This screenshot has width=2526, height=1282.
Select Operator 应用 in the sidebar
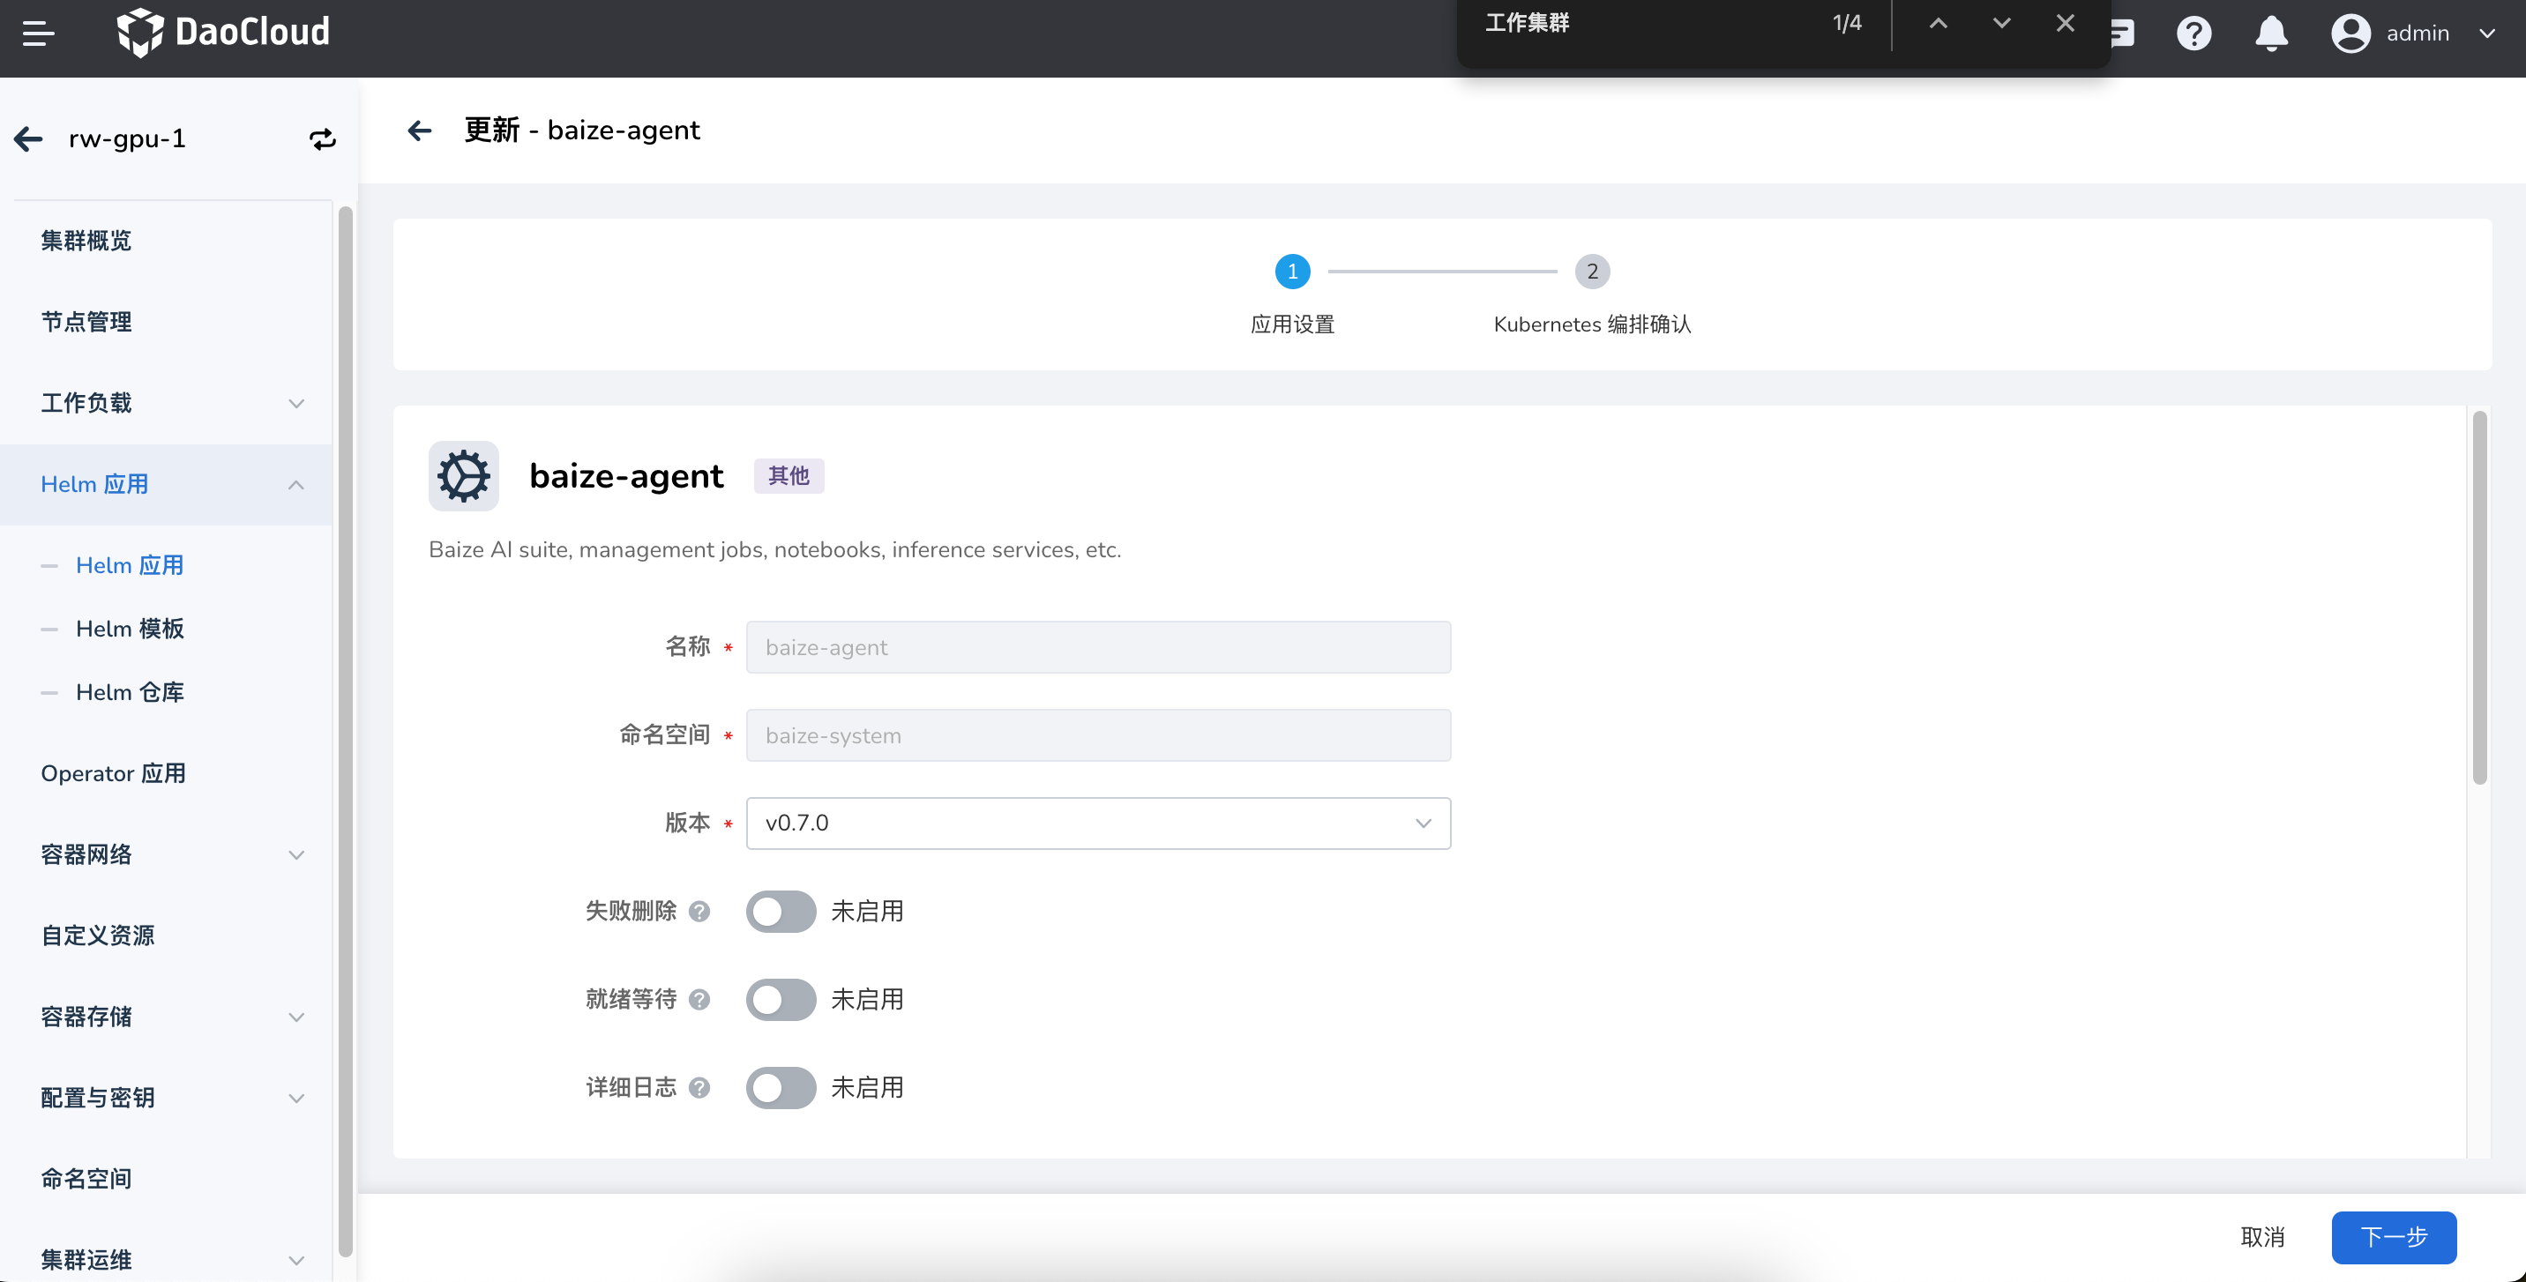click(114, 772)
